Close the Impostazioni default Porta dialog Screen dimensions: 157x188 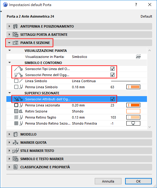pyautogui.click(x=150, y=5)
